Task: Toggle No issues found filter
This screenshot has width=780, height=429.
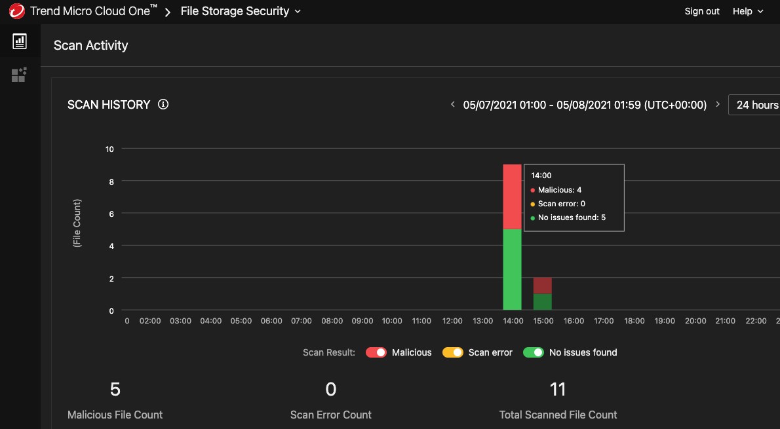Action: [x=534, y=352]
